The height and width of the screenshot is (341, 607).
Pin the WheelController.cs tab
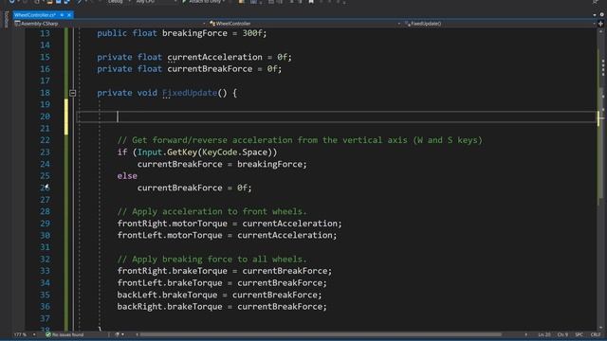coord(62,15)
